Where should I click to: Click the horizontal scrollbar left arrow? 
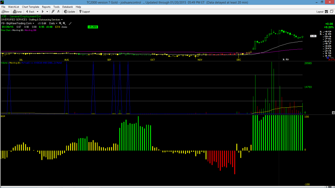pyautogui.click(x=327, y=187)
